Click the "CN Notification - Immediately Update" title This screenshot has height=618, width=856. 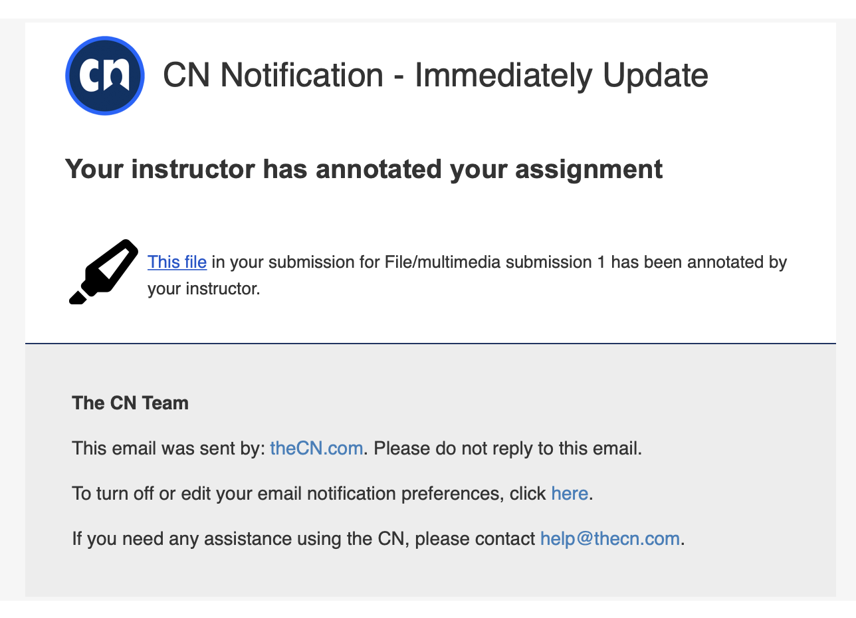click(x=435, y=75)
